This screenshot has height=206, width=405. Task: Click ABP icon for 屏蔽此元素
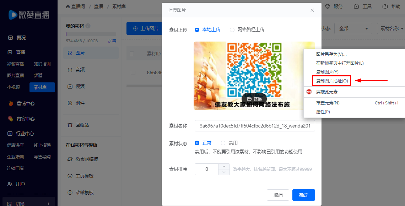(309, 92)
